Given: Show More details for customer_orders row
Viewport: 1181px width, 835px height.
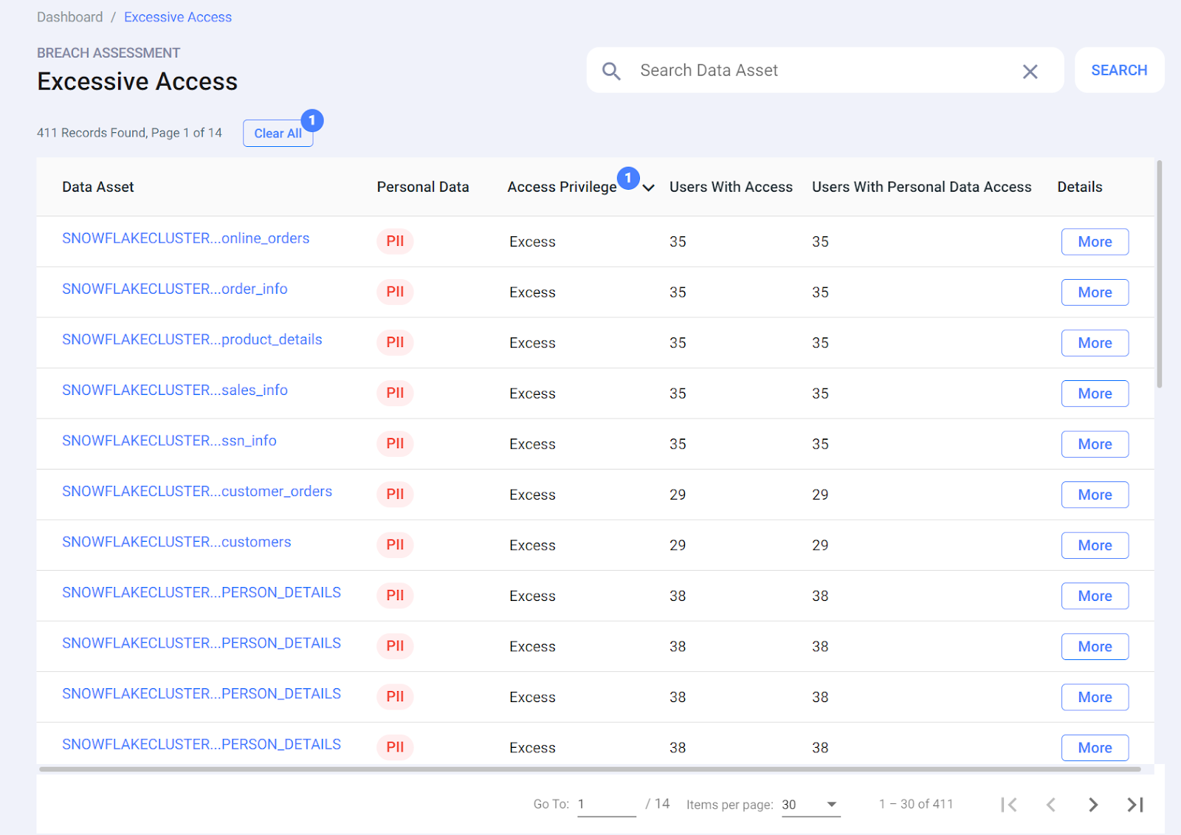Looking at the screenshot, I should [1095, 495].
